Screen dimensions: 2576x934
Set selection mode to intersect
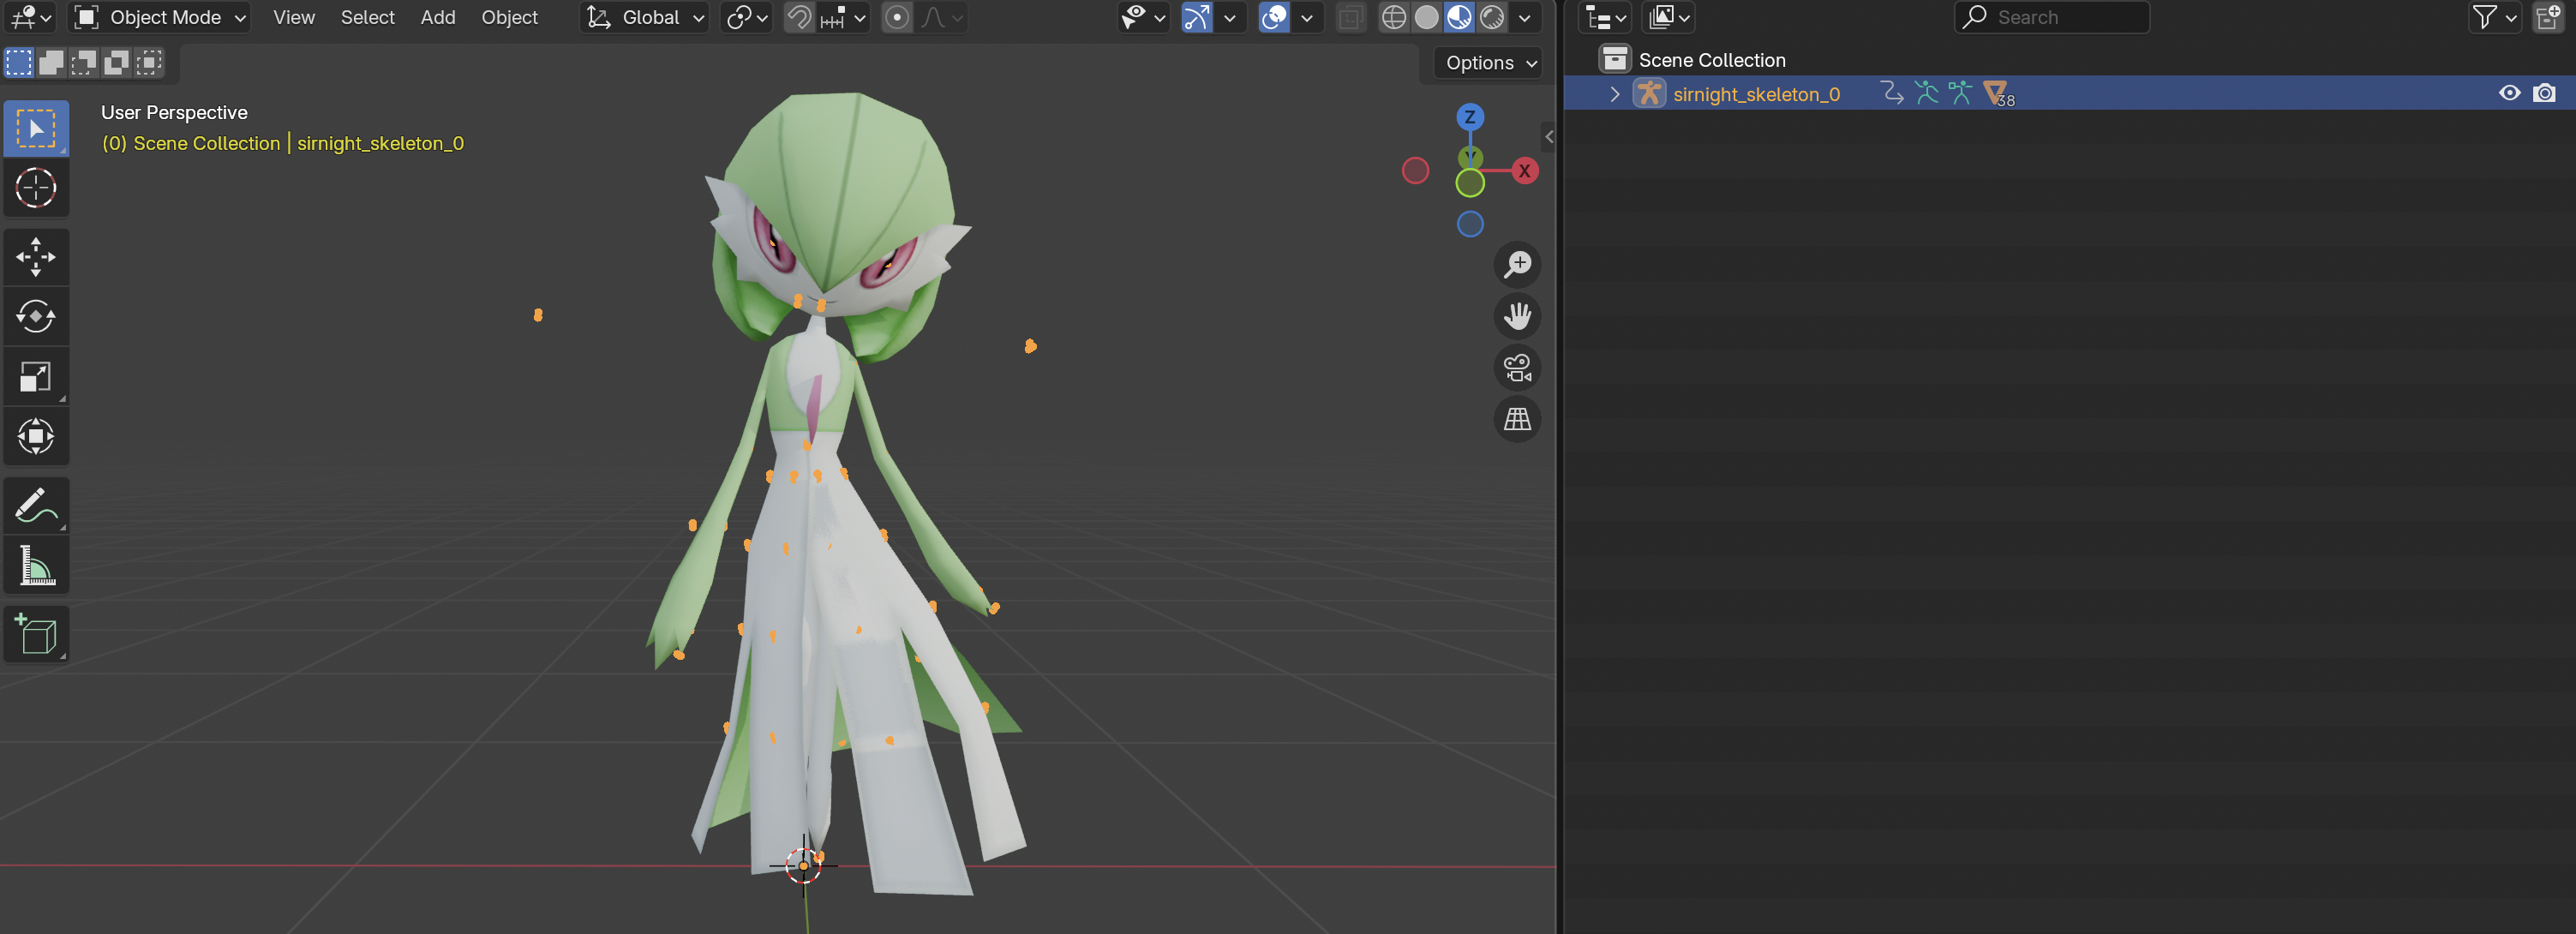point(149,63)
